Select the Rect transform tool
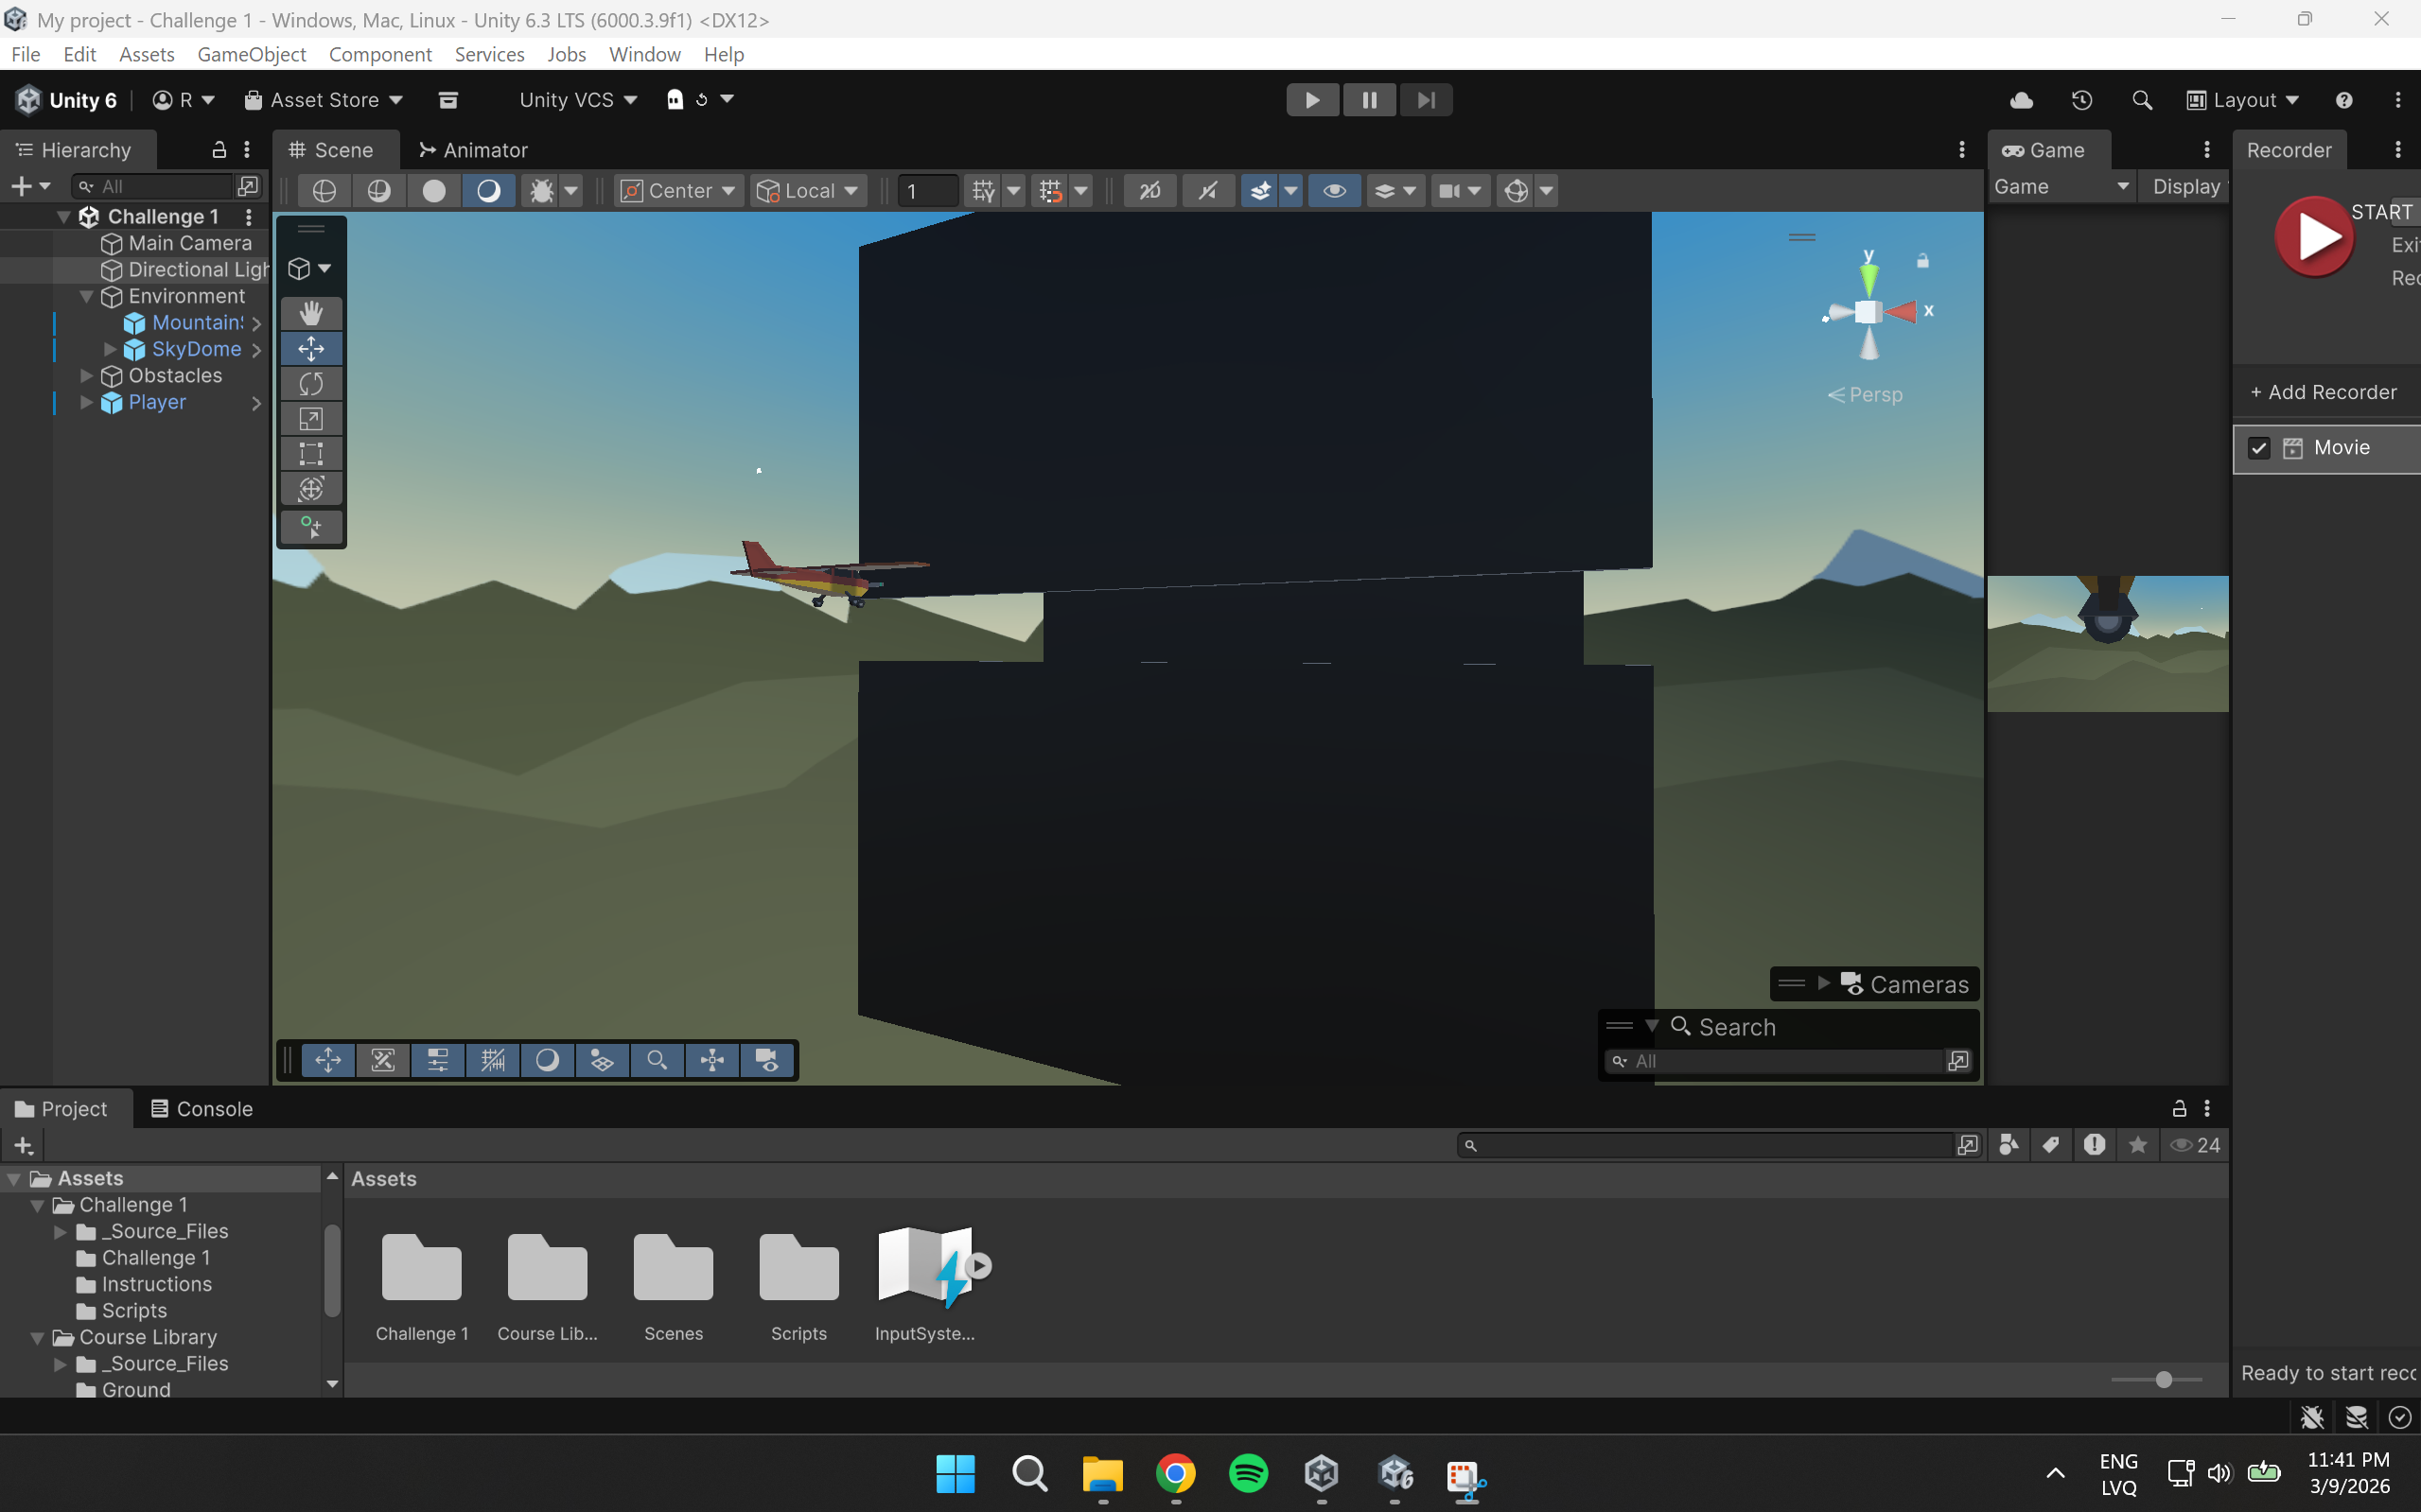2421x1512 pixels. click(x=311, y=454)
